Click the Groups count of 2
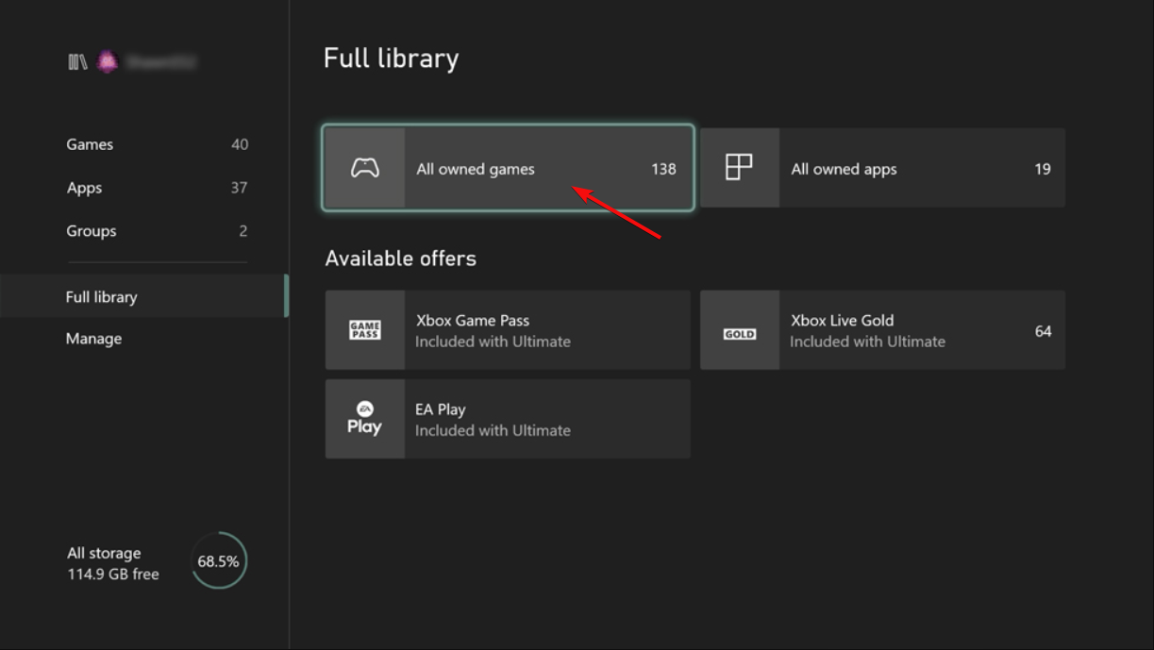Viewport: 1154px width, 650px height. (x=243, y=231)
